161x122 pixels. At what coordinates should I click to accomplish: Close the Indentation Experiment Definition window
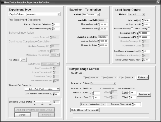coord(158,2)
